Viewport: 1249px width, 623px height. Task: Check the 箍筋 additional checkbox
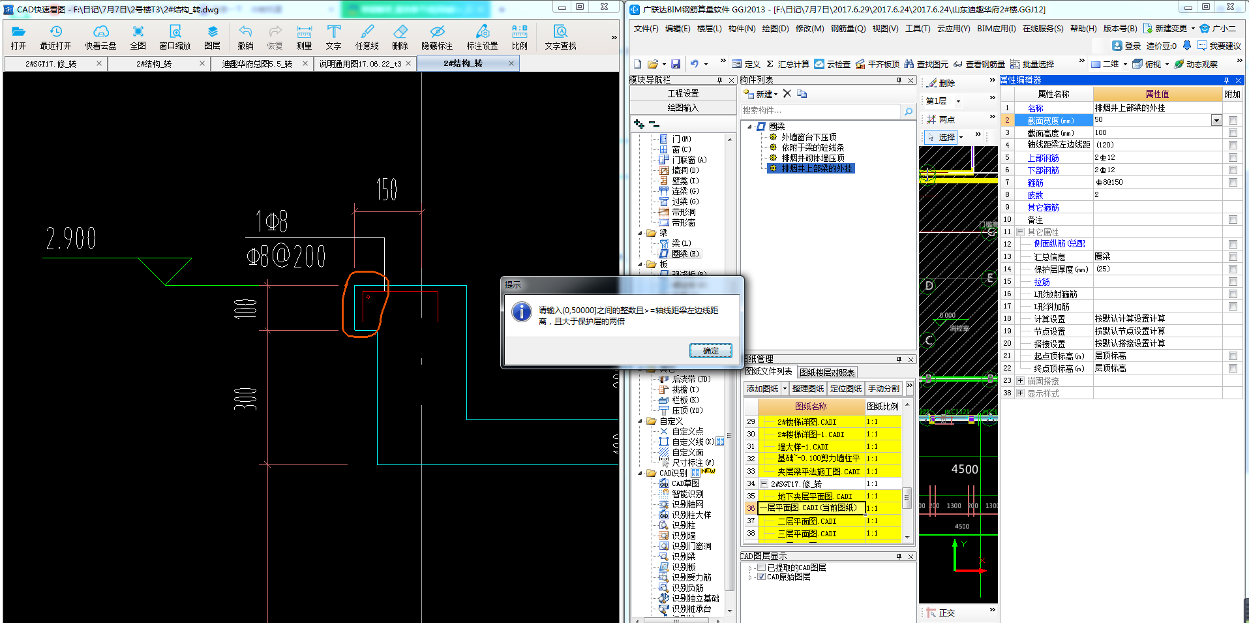[1233, 183]
